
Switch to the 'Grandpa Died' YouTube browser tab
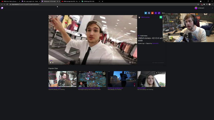71,1
